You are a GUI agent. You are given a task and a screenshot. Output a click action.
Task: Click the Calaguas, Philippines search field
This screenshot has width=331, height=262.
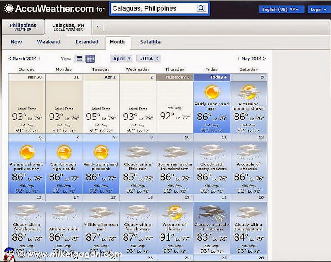154,8
